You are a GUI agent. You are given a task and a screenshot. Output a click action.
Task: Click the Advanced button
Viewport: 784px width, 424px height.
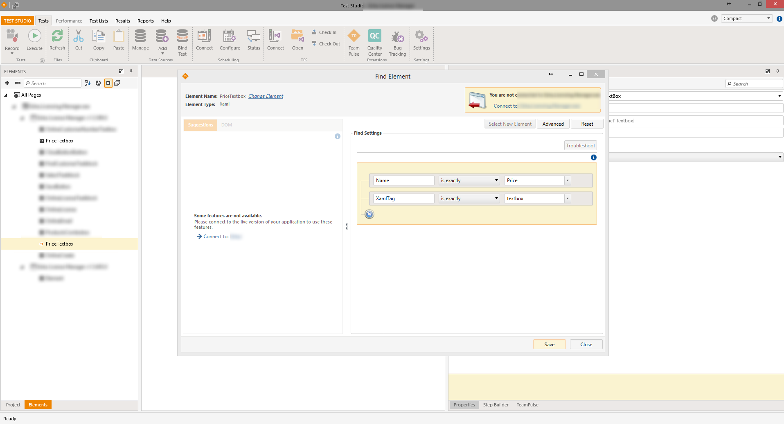pyautogui.click(x=553, y=124)
